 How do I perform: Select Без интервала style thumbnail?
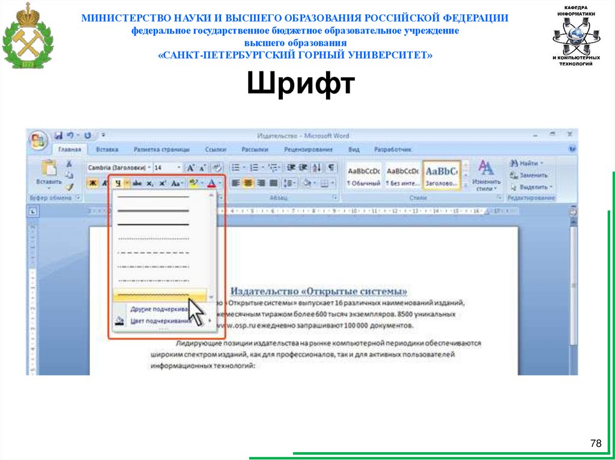(402, 177)
